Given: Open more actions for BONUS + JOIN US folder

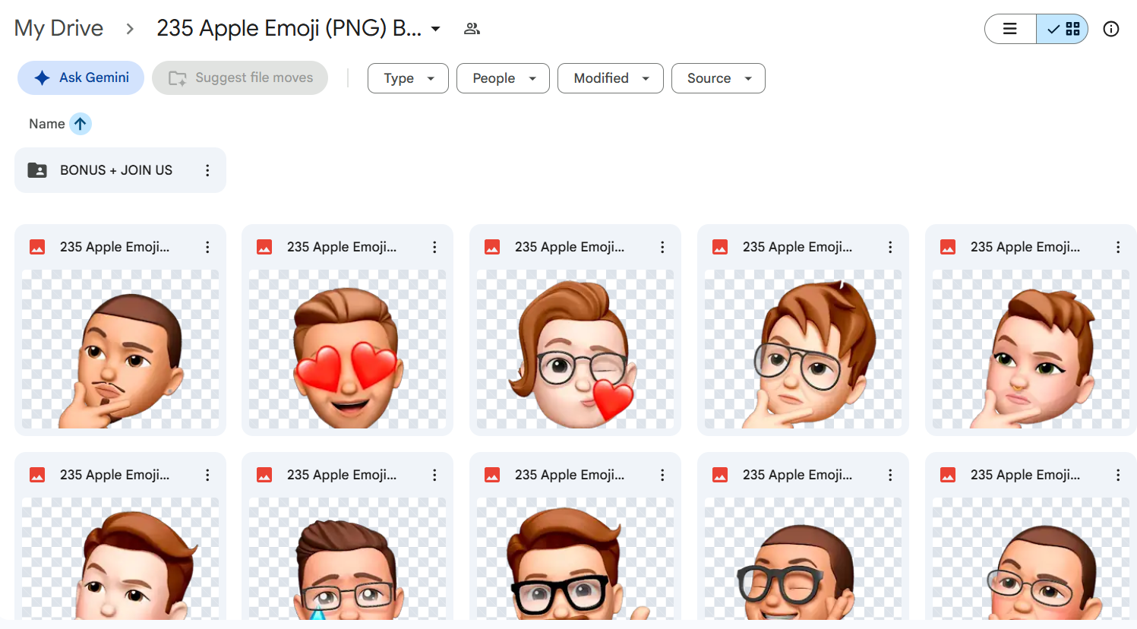Looking at the screenshot, I should point(207,170).
